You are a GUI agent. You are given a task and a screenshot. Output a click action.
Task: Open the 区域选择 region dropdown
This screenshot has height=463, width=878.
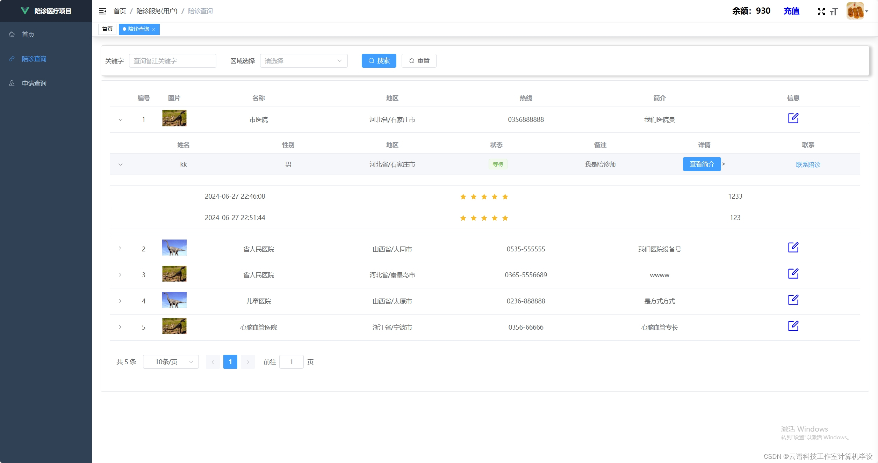[303, 61]
